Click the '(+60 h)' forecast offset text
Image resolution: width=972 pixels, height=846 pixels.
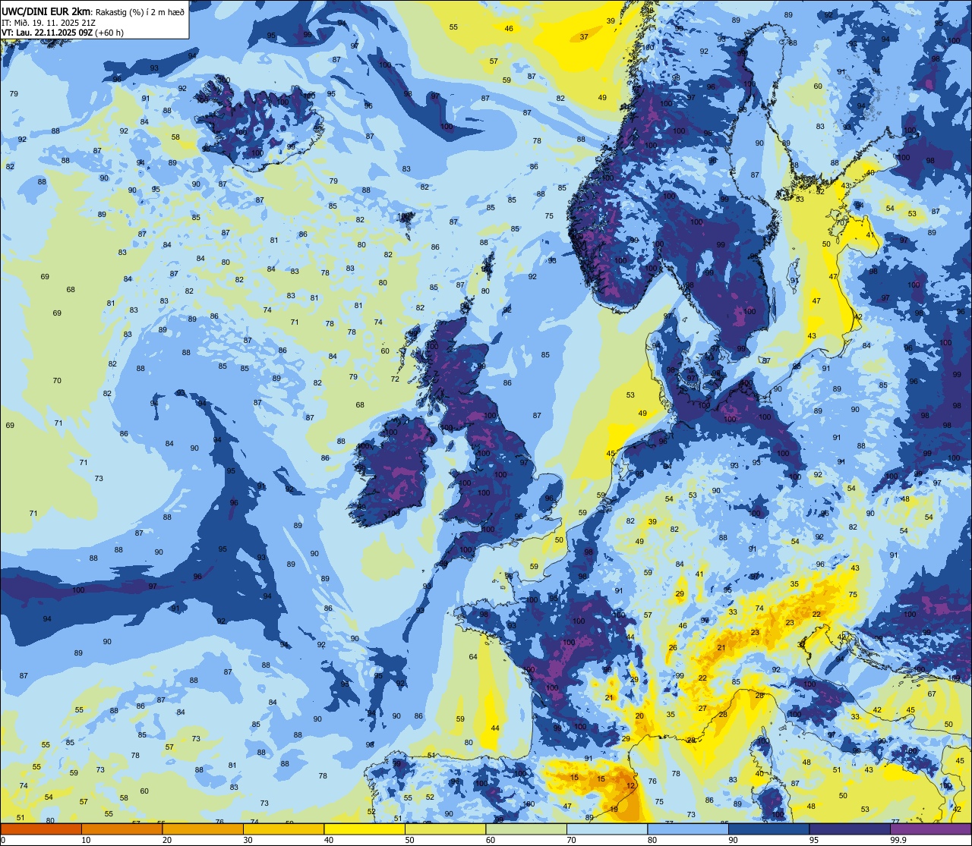109,33
